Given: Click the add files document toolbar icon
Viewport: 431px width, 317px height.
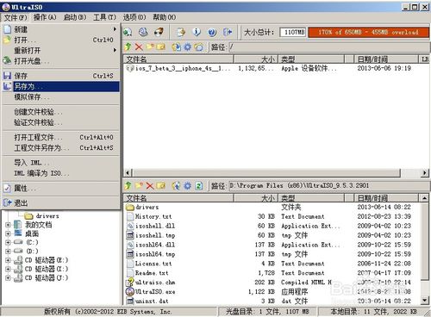Looking at the screenshot, I should 181,32.
